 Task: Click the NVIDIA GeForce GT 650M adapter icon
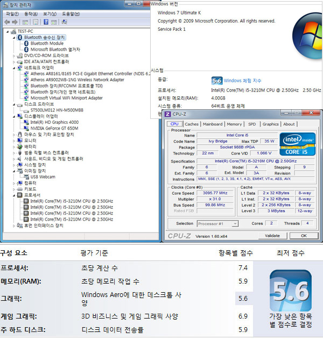point(26,129)
